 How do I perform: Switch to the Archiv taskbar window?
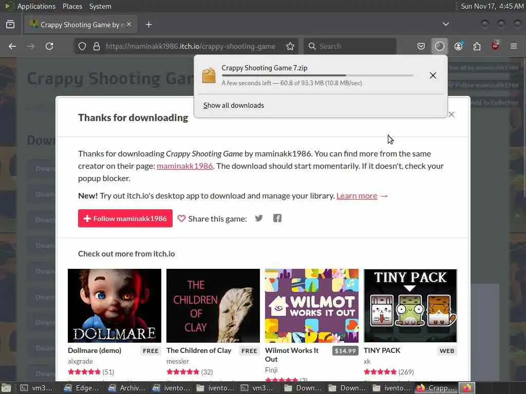[127, 388]
